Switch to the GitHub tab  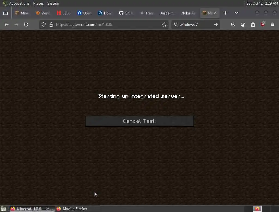[x=126, y=13]
